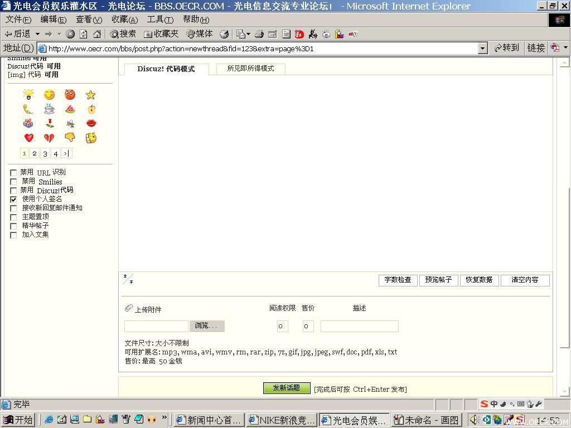Go to smiley page 4

[56, 153]
